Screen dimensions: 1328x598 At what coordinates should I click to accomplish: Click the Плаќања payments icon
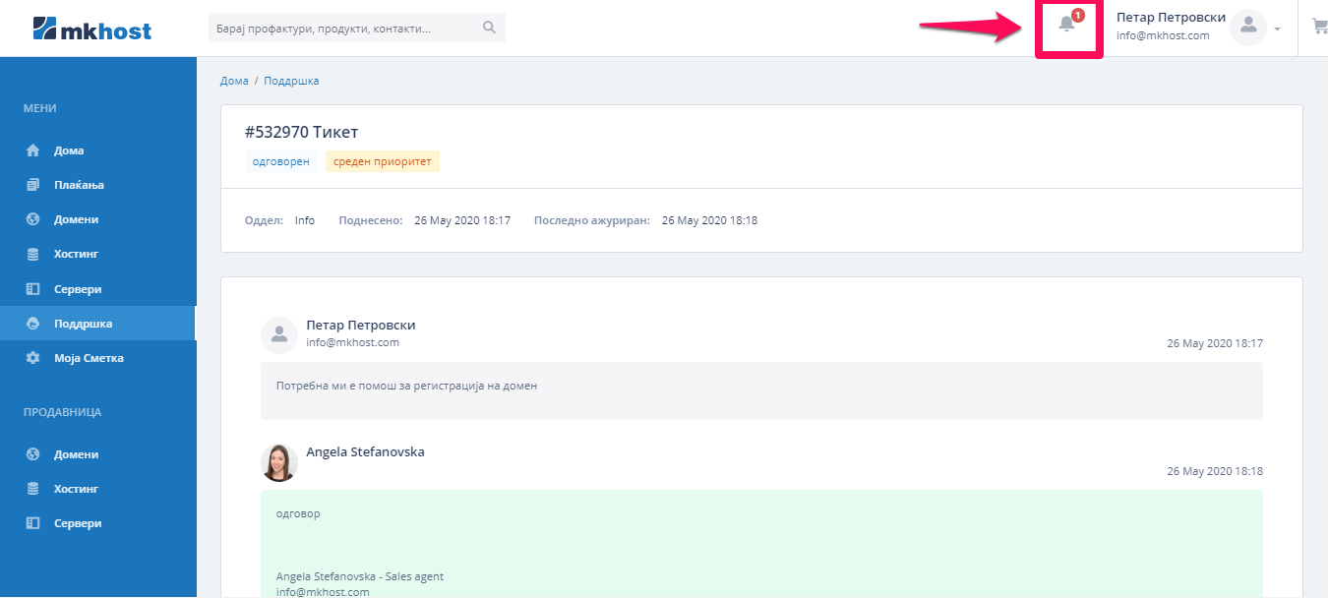tap(32, 185)
